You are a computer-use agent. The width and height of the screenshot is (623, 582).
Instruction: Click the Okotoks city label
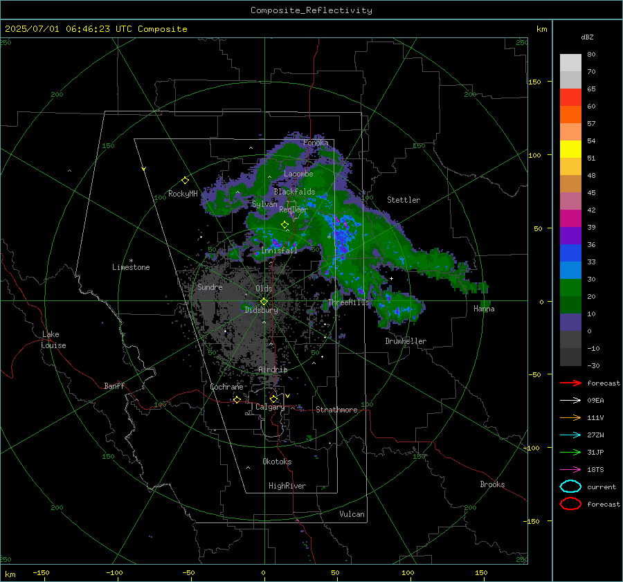coord(277,462)
